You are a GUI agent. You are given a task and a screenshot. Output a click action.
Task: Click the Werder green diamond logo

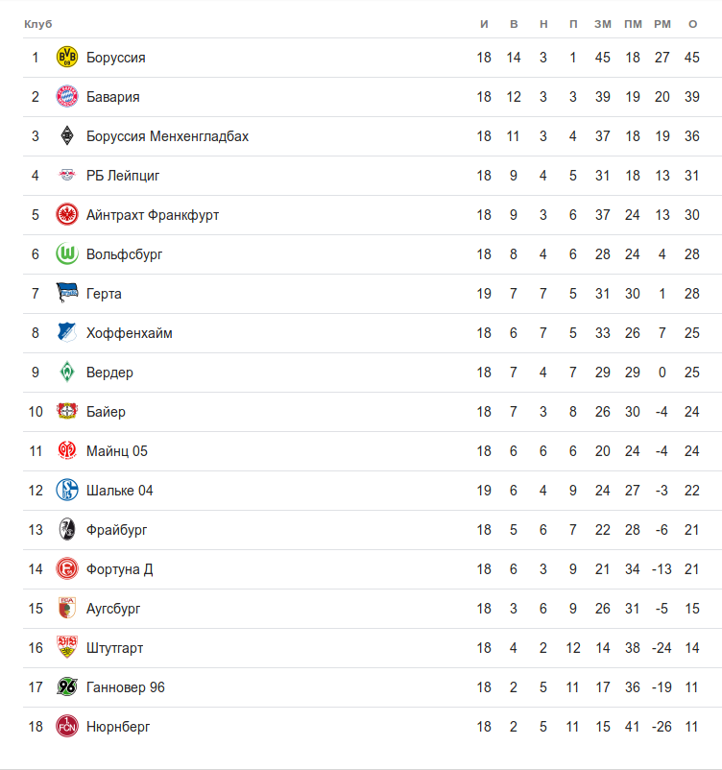point(67,373)
